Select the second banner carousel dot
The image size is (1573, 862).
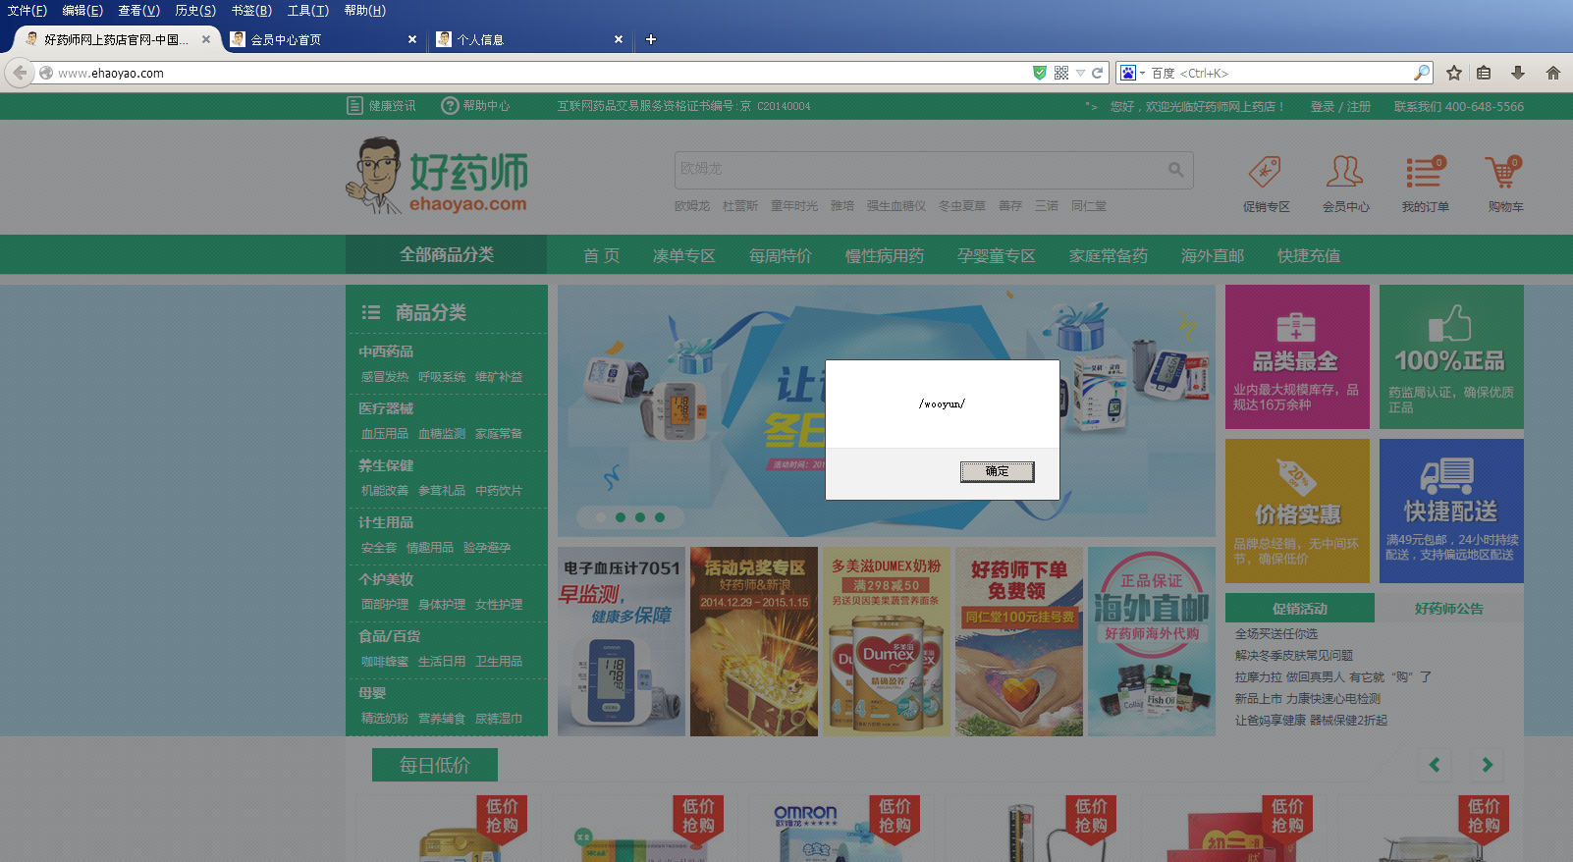621,516
